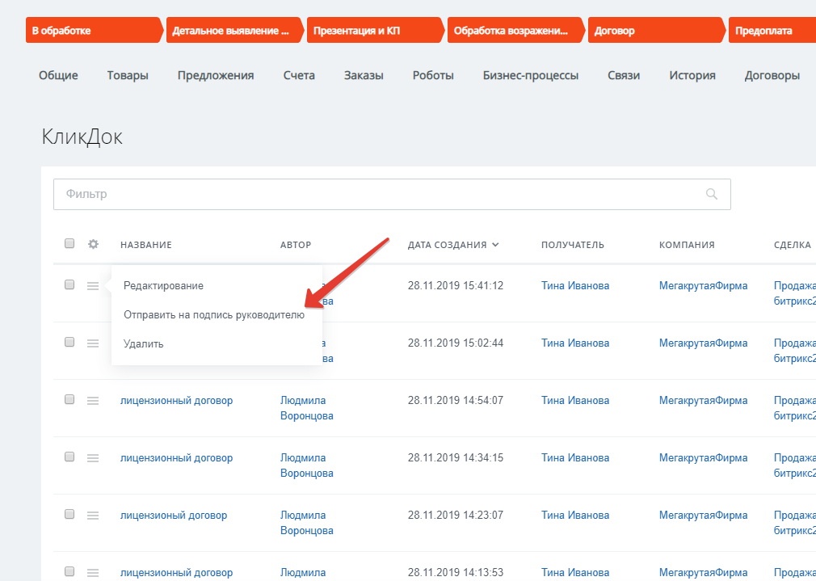
Task: Click the search magnifier icon in filter
Action: [x=711, y=194]
